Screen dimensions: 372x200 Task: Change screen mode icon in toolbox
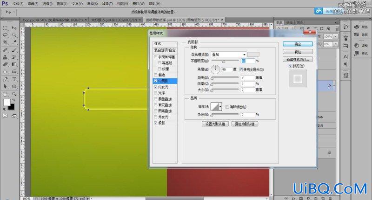[x=14, y=116]
